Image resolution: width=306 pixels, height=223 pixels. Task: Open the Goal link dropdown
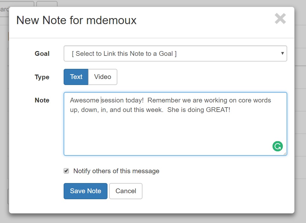click(175, 54)
